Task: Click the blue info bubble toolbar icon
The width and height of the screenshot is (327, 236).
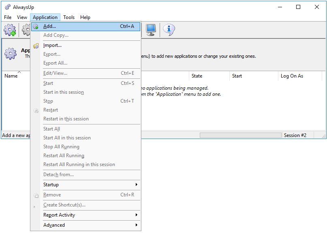Action: (169, 30)
